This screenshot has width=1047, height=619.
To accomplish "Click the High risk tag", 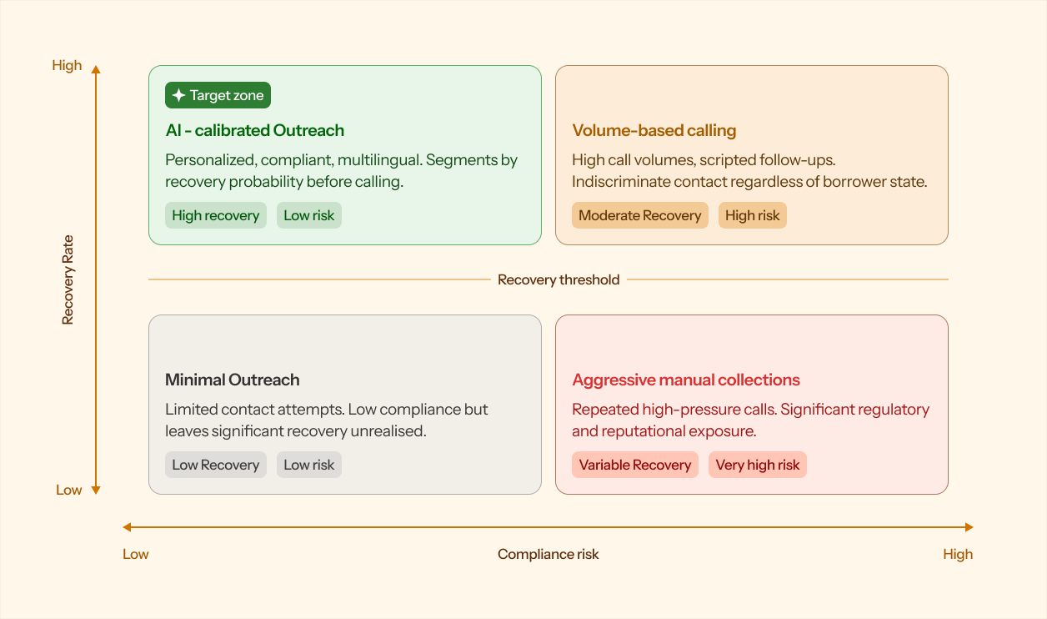I will [x=753, y=215].
